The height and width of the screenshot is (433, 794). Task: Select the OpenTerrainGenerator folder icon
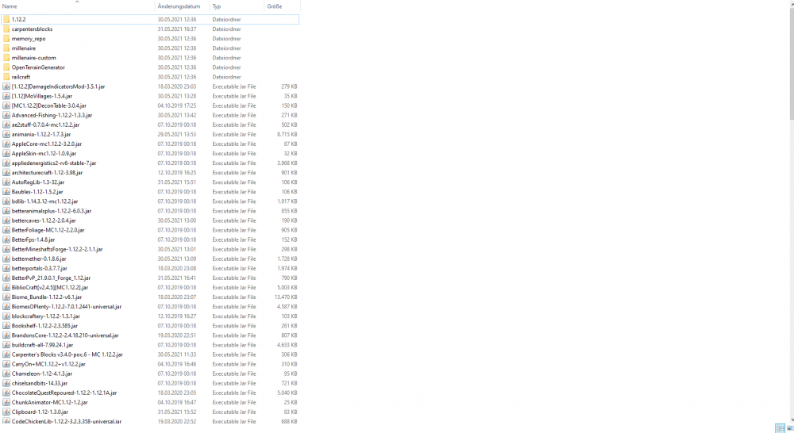[6, 67]
